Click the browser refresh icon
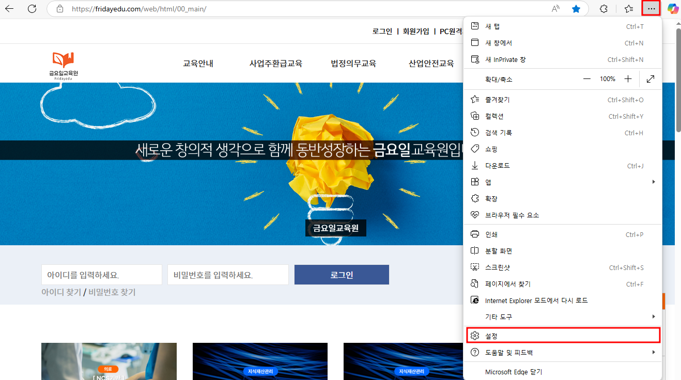This screenshot has height=380, width=681. click(x=32, y=9)
